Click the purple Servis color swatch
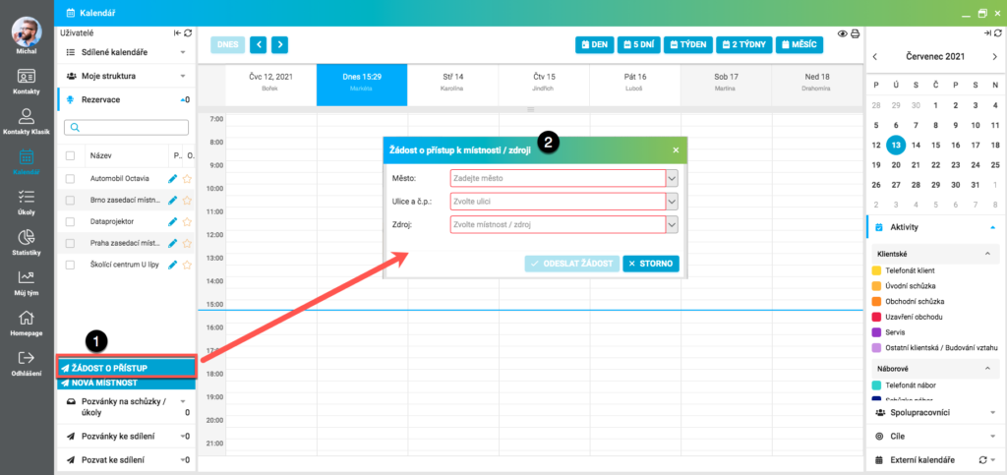 click(876, 332)
